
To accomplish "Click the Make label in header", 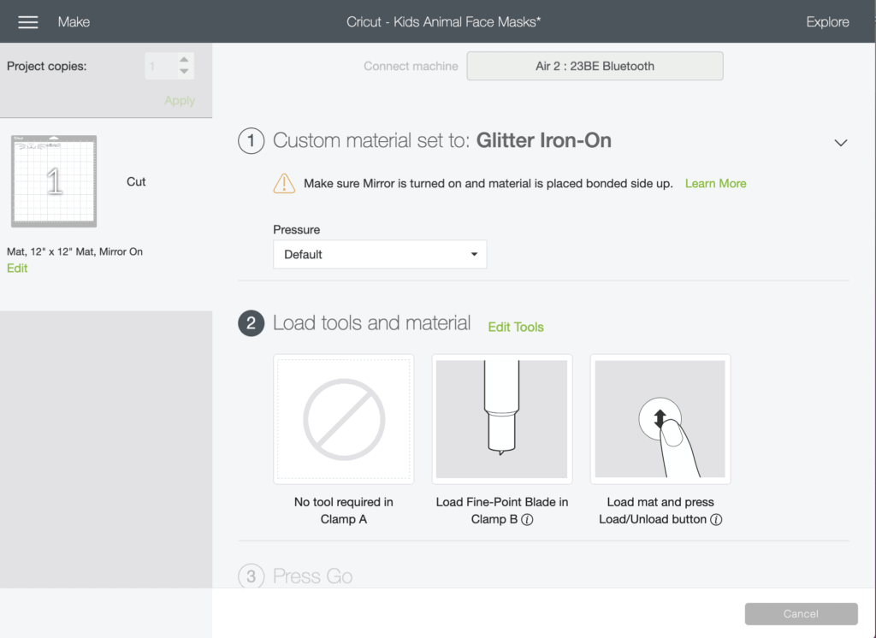I will coord(74,21).
